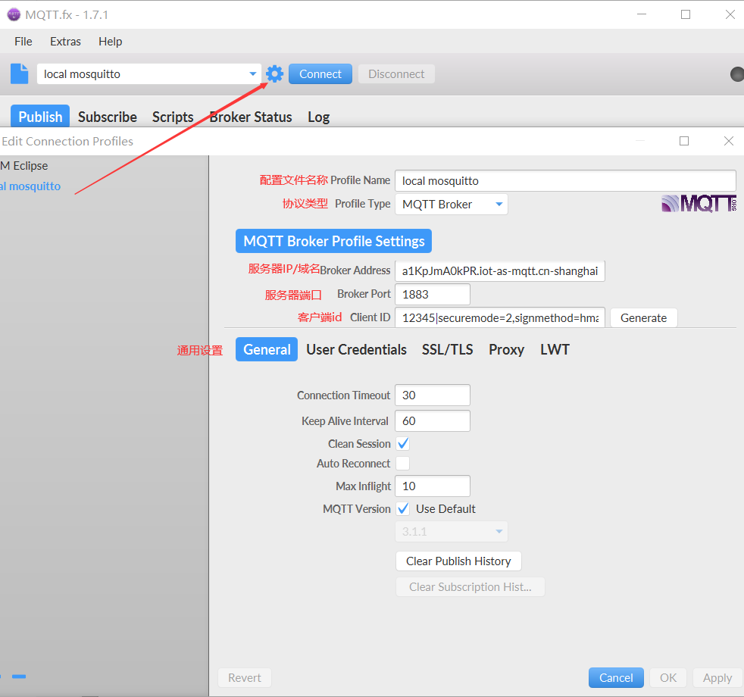Open the Profile Type dropdown
744x697 pixels.
tap(499, 204)
